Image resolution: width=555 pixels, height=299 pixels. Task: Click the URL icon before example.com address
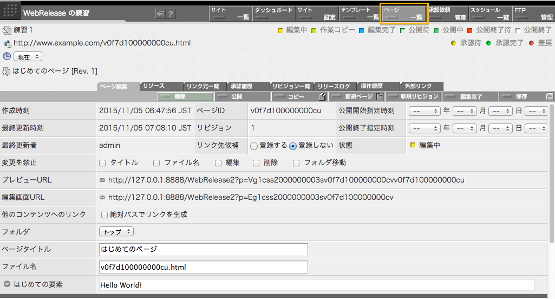6,43
